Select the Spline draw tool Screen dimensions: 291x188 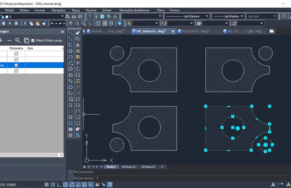71,81
